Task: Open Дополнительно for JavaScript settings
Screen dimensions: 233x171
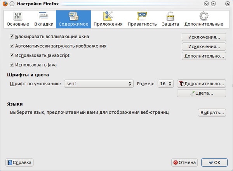Action: [x=204, y=56]
